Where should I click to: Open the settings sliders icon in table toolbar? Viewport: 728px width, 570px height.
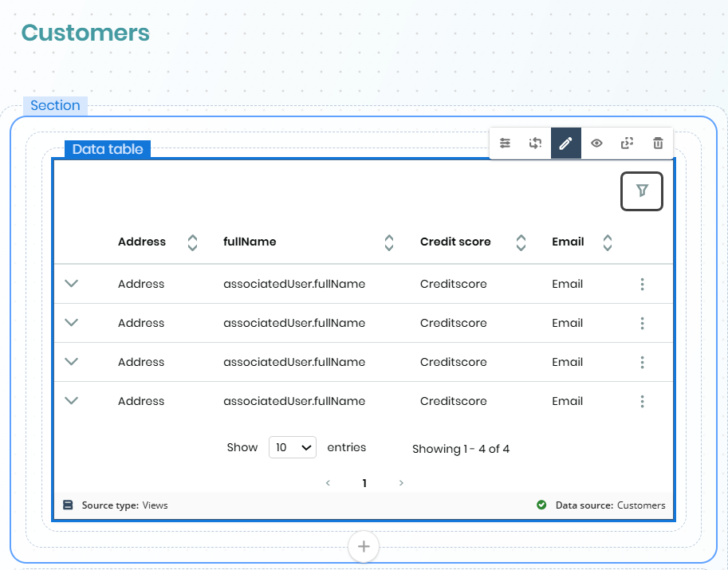(x=506, y=143)
